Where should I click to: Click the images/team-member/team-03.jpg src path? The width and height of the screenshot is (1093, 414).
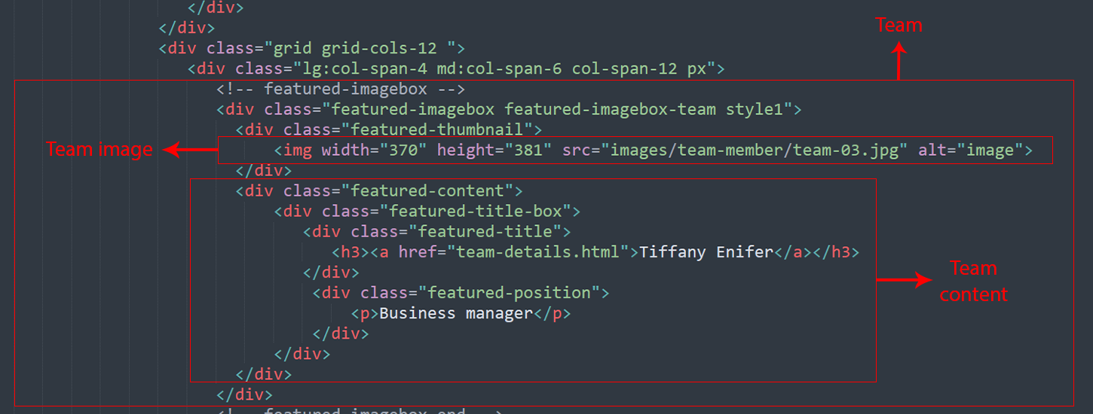point(754,150)
